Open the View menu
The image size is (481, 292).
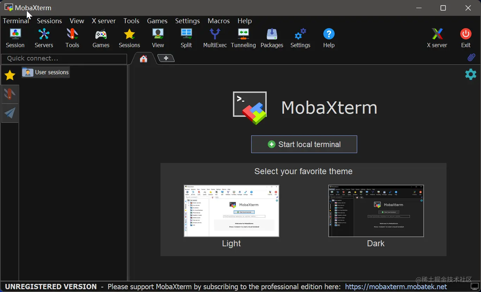77,21
